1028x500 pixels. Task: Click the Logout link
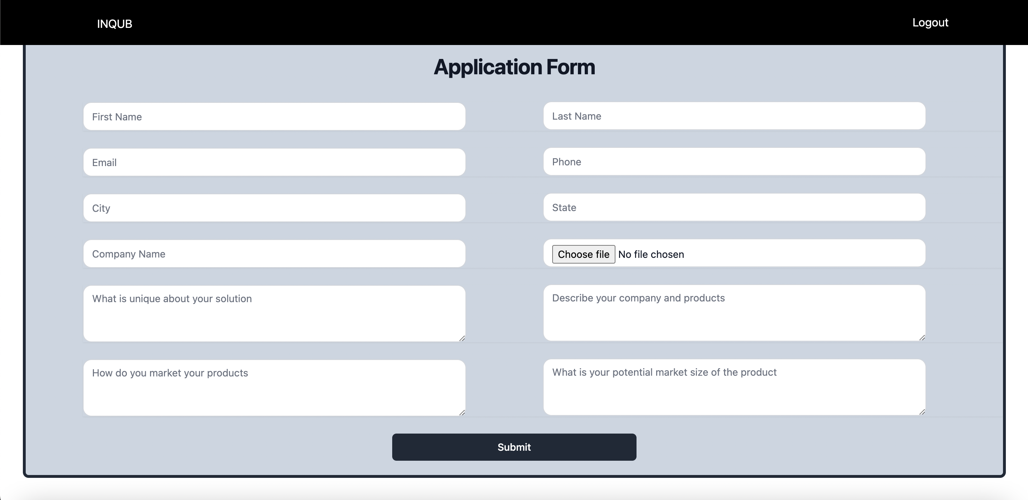click(930, 22)
